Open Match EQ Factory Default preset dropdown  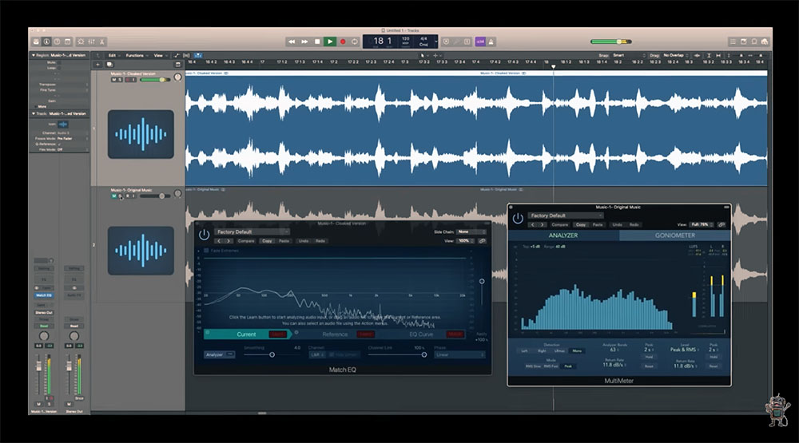(251, 231)
